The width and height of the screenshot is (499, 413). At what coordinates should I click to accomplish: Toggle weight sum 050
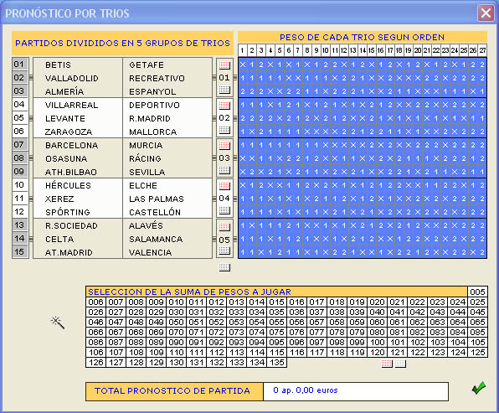point(177,322)
